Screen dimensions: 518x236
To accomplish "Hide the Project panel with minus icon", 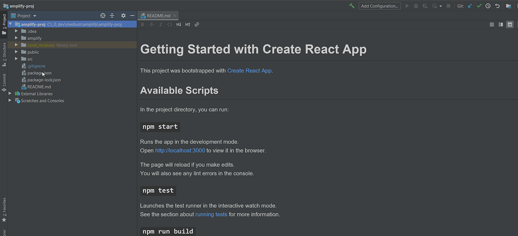I will tap(132, 16).
